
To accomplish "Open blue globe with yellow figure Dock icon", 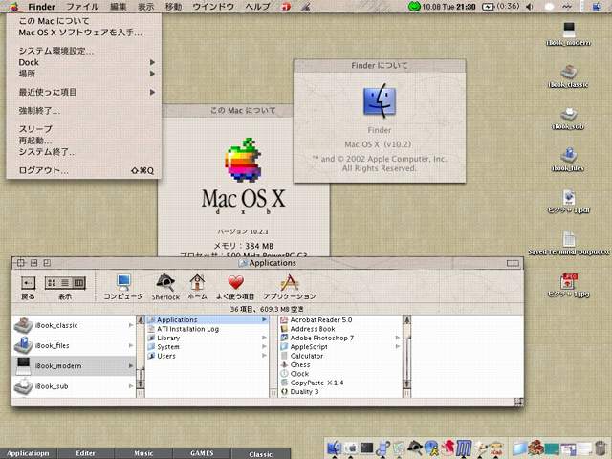I will [x=431, y=448].
